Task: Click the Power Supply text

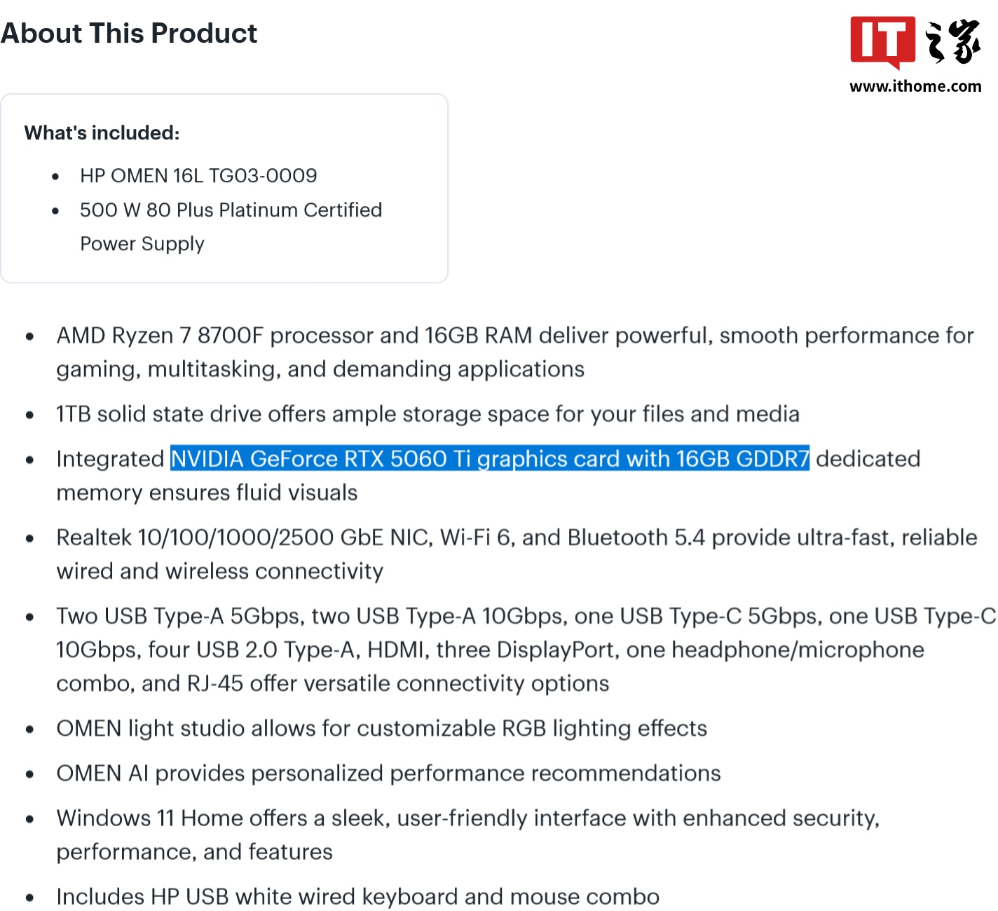Action: (142, 244)
